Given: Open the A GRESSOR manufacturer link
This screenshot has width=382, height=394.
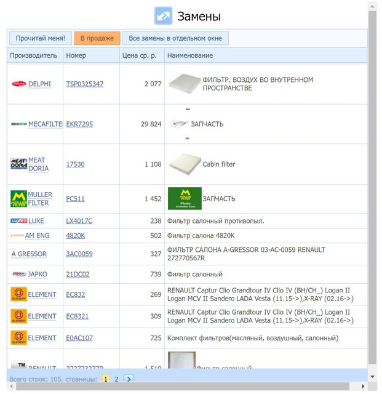Looking at the screenshot, I should pyautogui.click(x=29, y=254).
